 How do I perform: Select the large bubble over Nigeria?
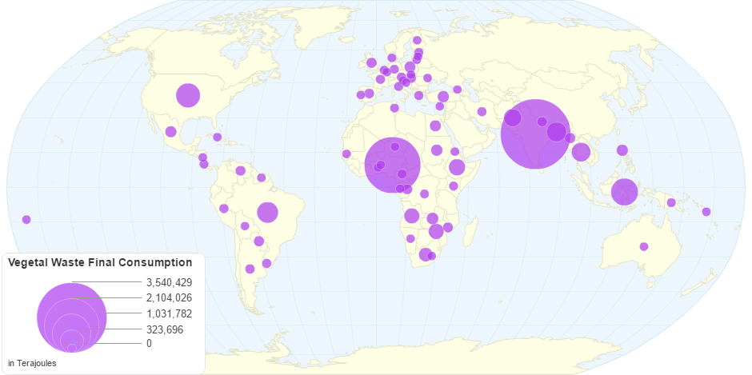392,166
